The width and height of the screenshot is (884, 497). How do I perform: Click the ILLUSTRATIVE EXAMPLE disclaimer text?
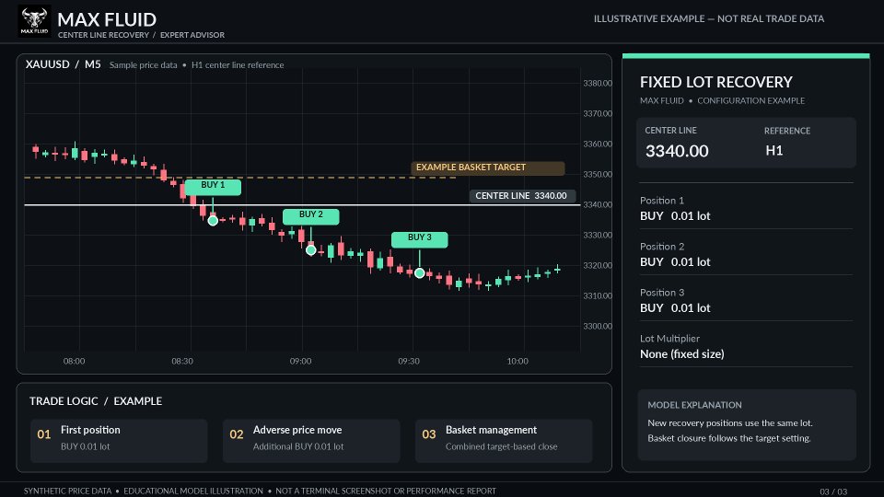pyautogui.click(x=709, y=18)
